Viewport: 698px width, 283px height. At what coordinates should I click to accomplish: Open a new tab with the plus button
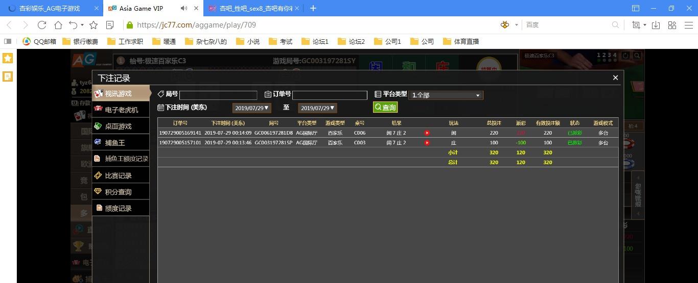pos(313,8)
